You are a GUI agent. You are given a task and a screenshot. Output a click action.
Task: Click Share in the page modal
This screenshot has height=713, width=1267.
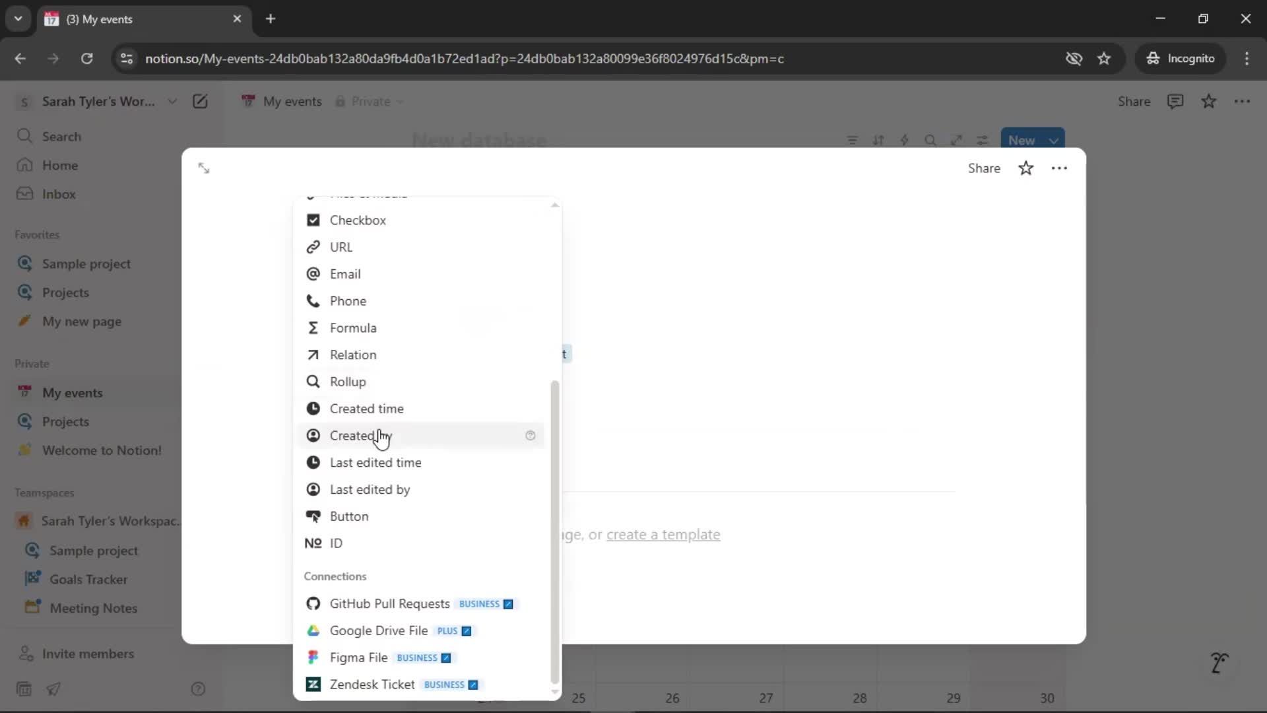tap(984, 168)
